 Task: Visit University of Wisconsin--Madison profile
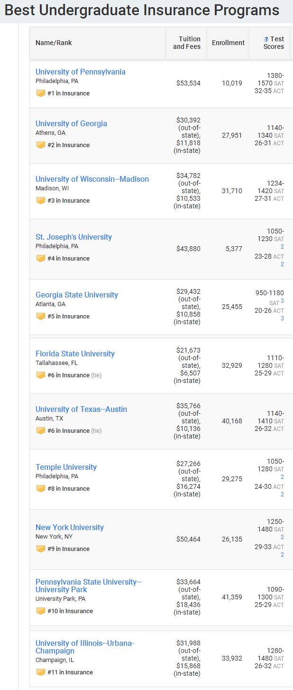click(92, 179)
